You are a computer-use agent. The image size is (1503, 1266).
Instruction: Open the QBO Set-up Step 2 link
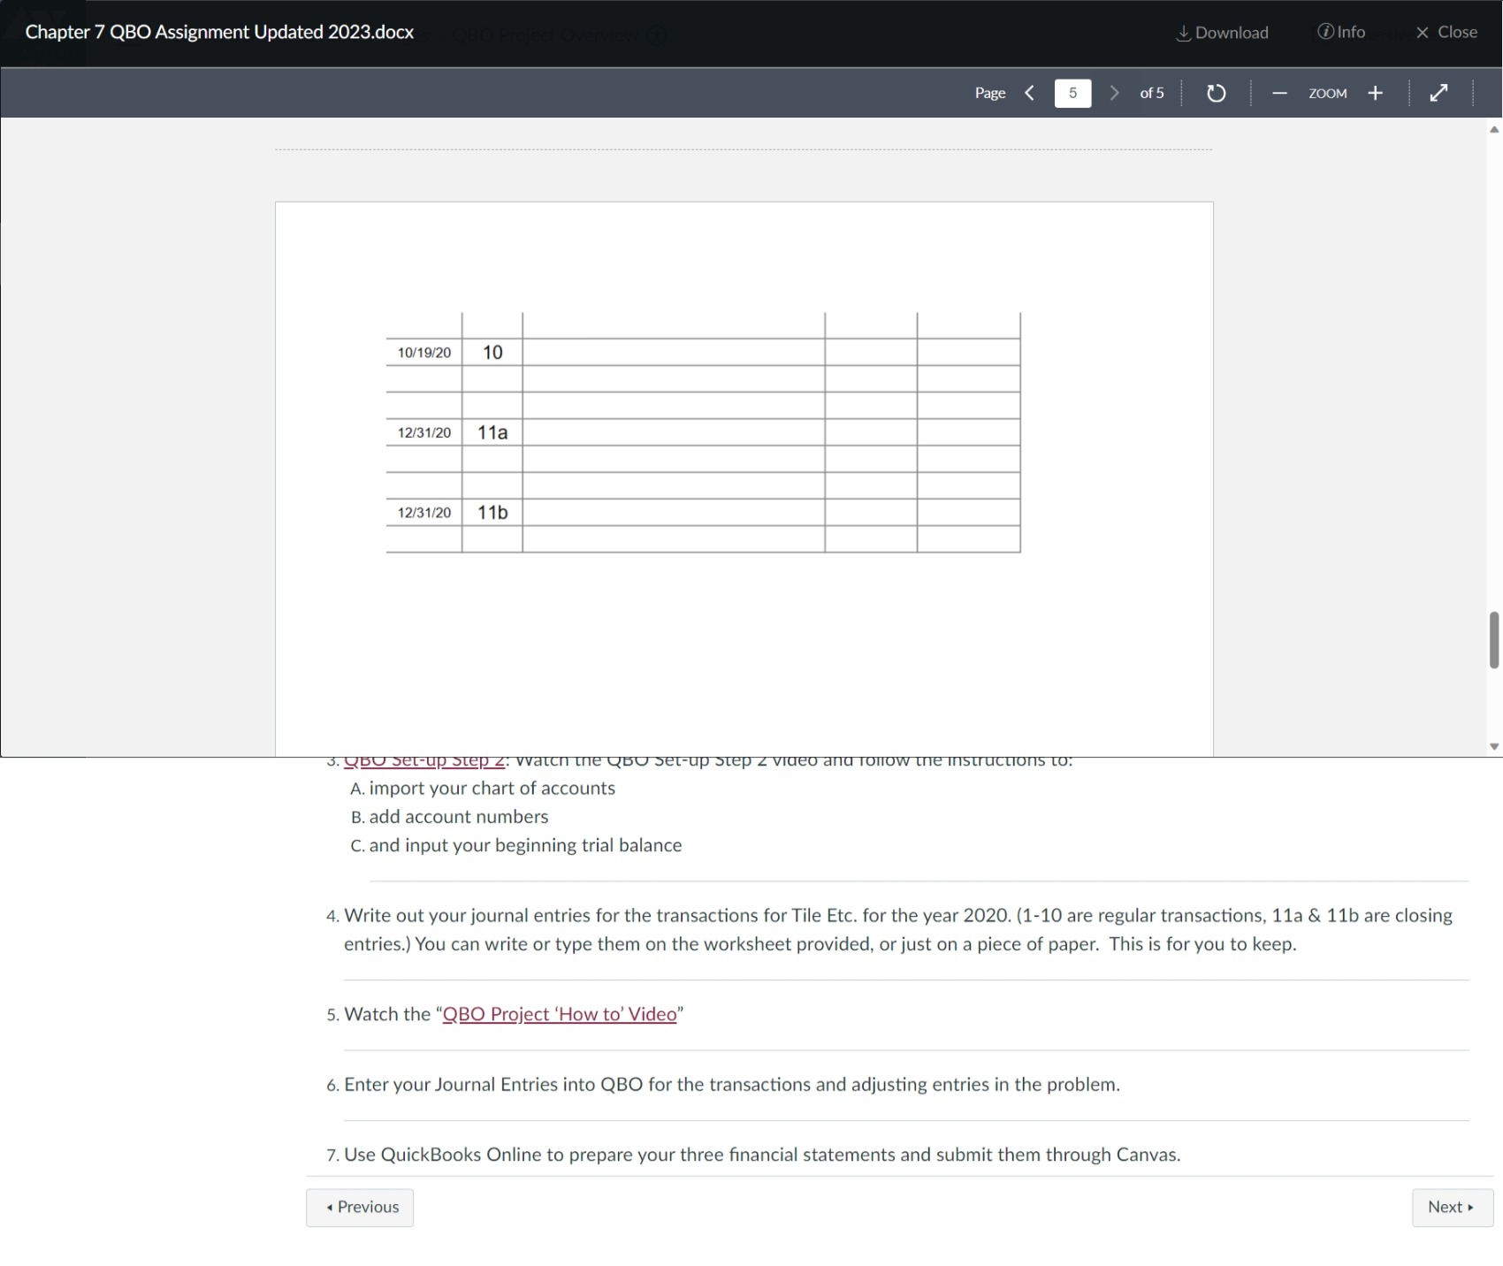(423, 759)
